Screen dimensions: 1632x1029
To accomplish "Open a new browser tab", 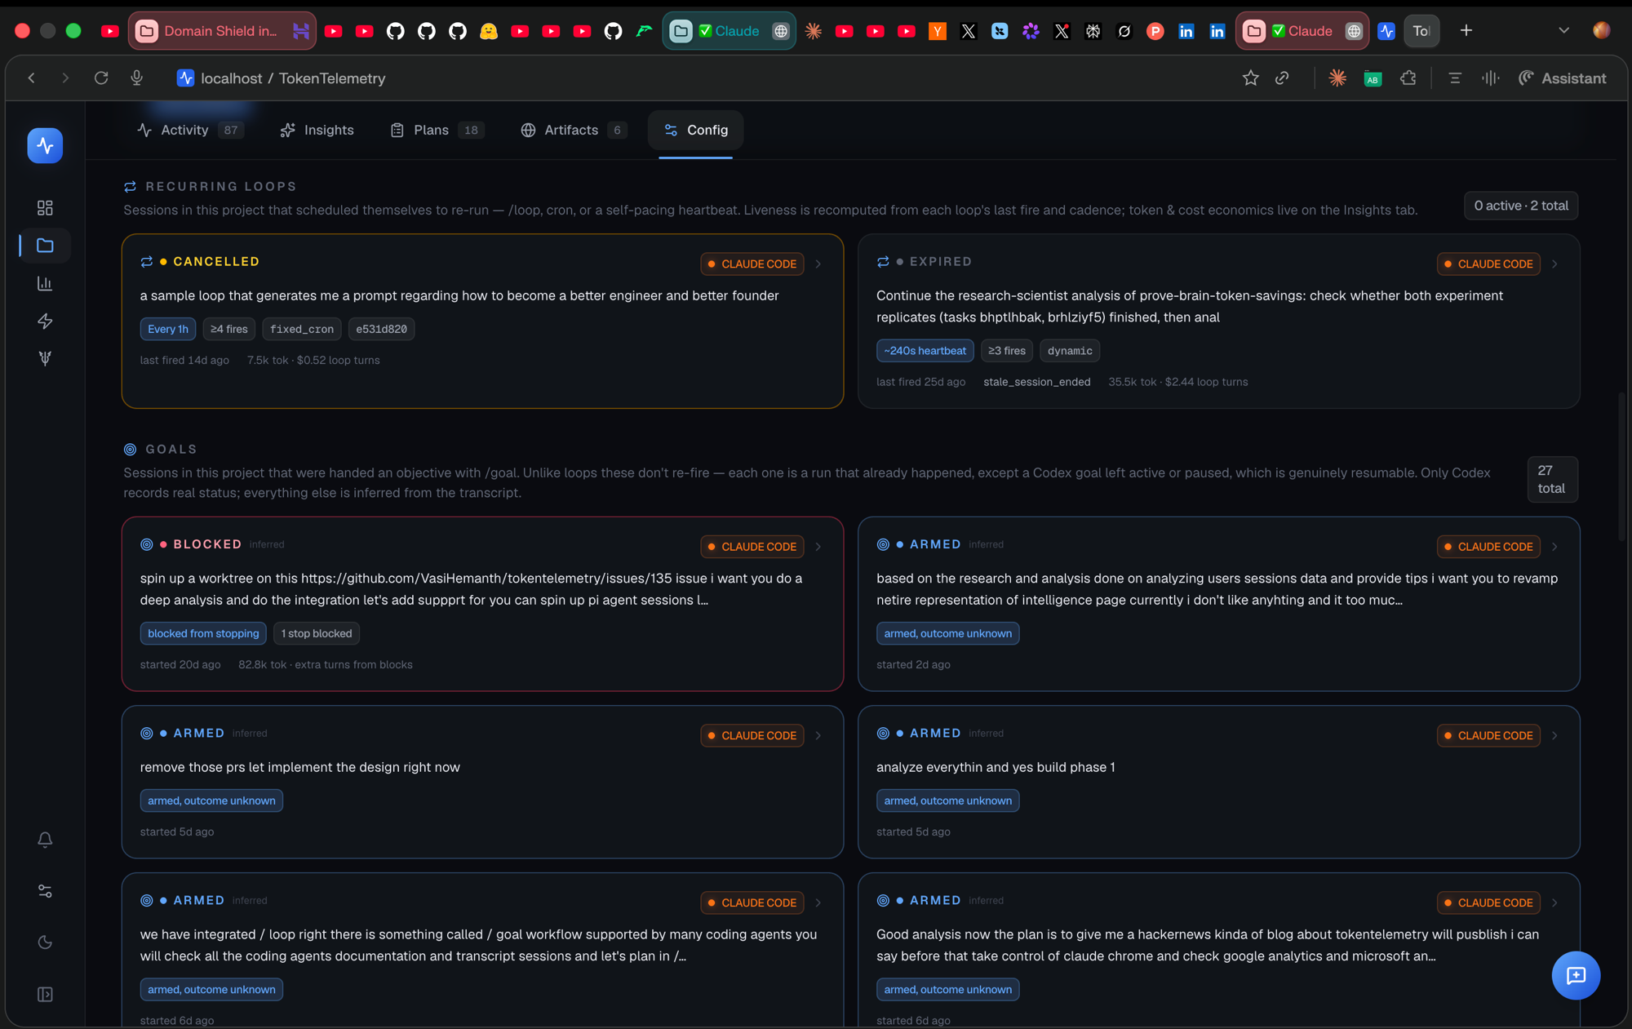I will click(x=1466, y=31).
